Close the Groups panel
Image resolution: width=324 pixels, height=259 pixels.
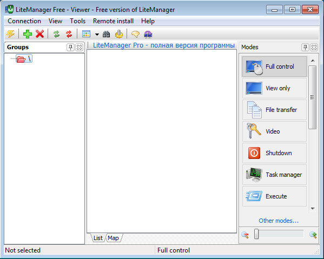click(79, 47)
